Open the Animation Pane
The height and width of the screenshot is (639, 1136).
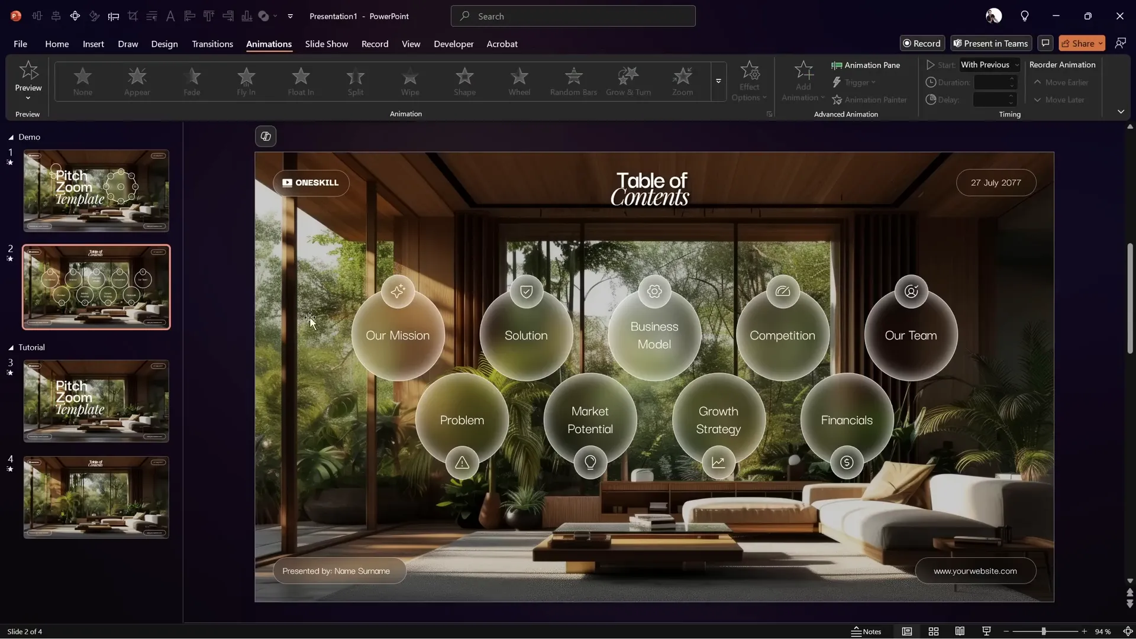866,65
